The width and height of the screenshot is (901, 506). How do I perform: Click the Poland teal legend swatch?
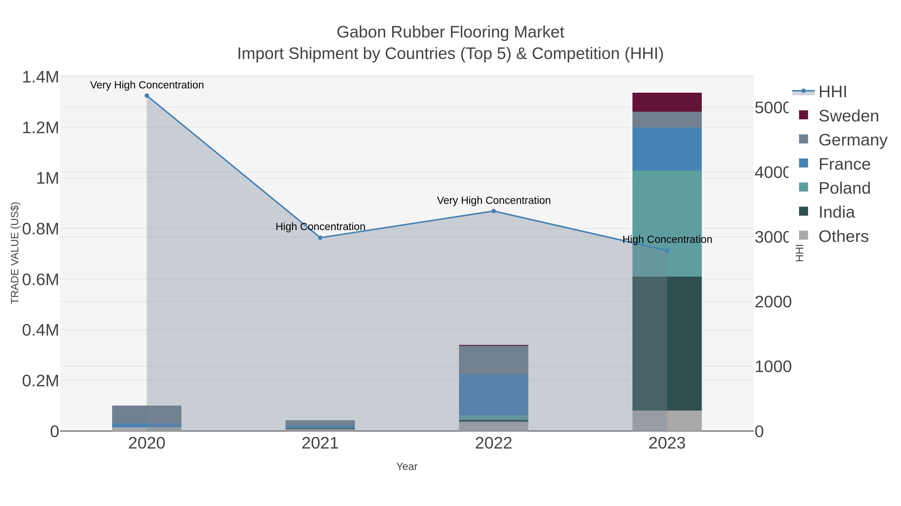(804, 187)
